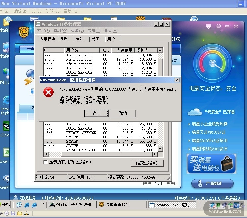Select the Excel desktop shortcut icon
247x218 pixels.
point(6,152)
